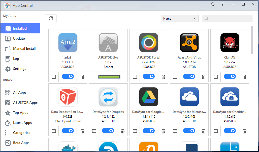
Task: Select Installed in sidebar
Action: click(20, 28)
